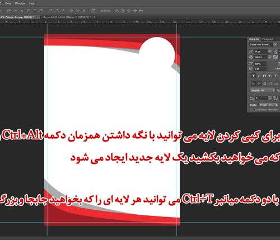Click the auto-align layers icon in options bar
Viewport: 280px width, 240px height.
93,11
